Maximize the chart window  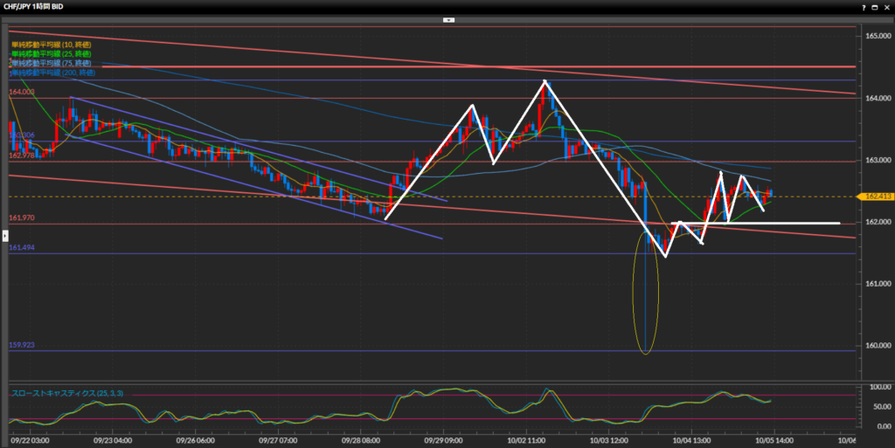[873, 6]
